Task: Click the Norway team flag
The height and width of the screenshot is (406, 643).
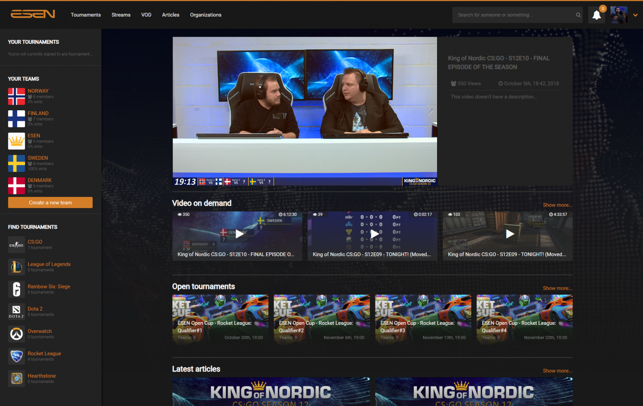Action: coord(16,96)
